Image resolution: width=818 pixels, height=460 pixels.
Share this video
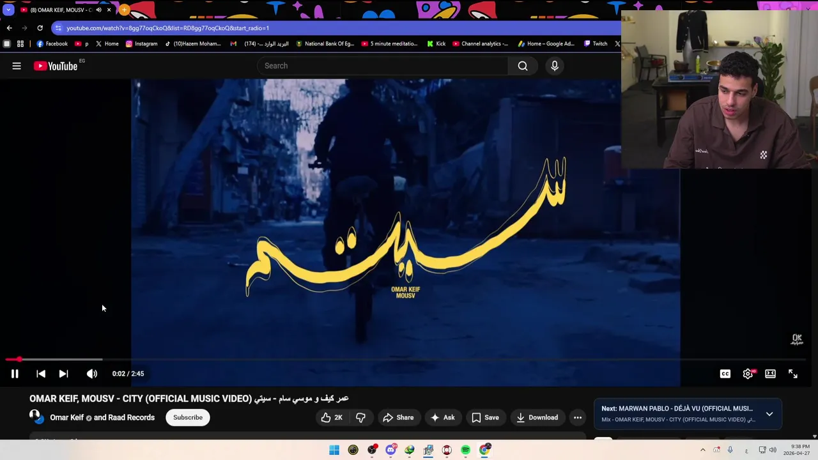(x=398, y=417)
